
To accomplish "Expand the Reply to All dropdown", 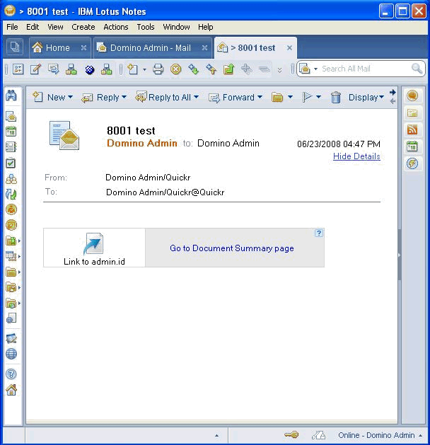I will [196, 97].
